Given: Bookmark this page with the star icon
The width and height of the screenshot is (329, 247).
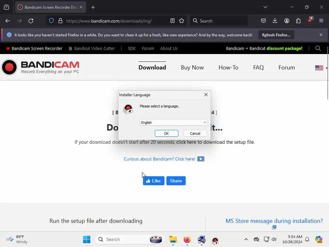Looking at the screenshot, I should (182, 21).
